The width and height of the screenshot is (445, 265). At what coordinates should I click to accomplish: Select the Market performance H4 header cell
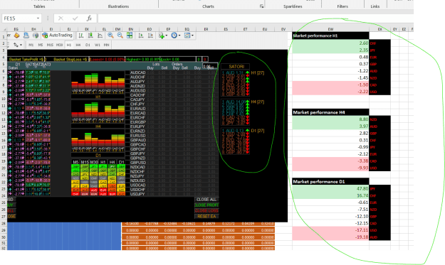(x=330, y=112)
